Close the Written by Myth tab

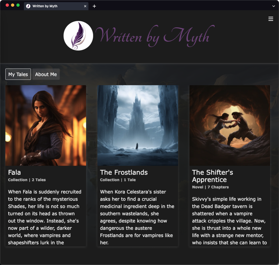point(85,6)
